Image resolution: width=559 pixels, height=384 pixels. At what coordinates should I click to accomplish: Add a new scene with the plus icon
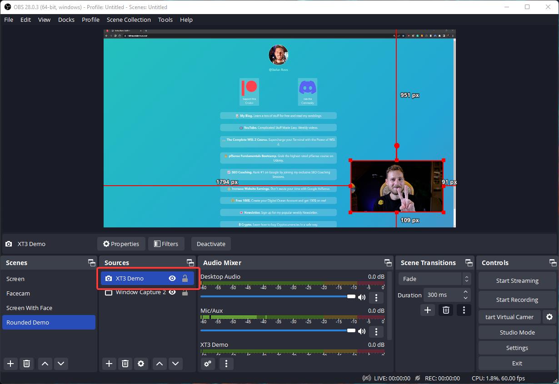pos(10,364)
